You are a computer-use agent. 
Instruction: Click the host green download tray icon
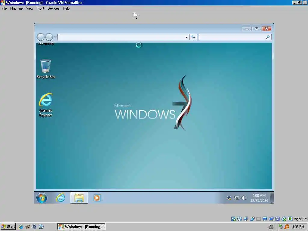(x=281, y=227)
